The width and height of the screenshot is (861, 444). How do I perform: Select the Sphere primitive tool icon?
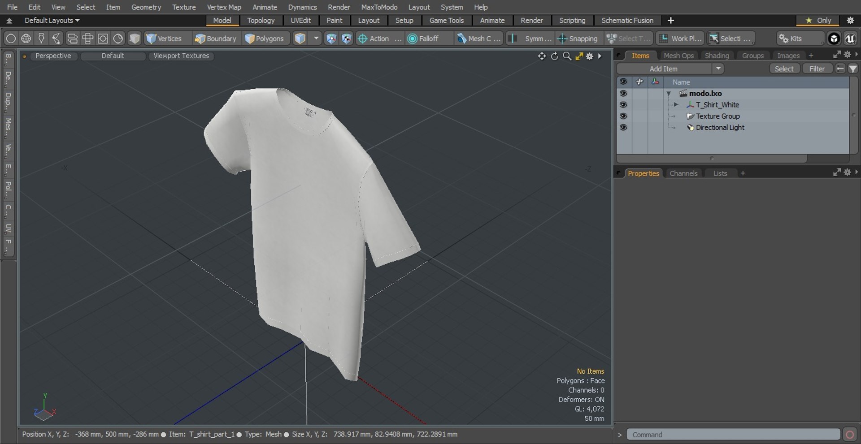pyautogui.click(x=11, y=39)
